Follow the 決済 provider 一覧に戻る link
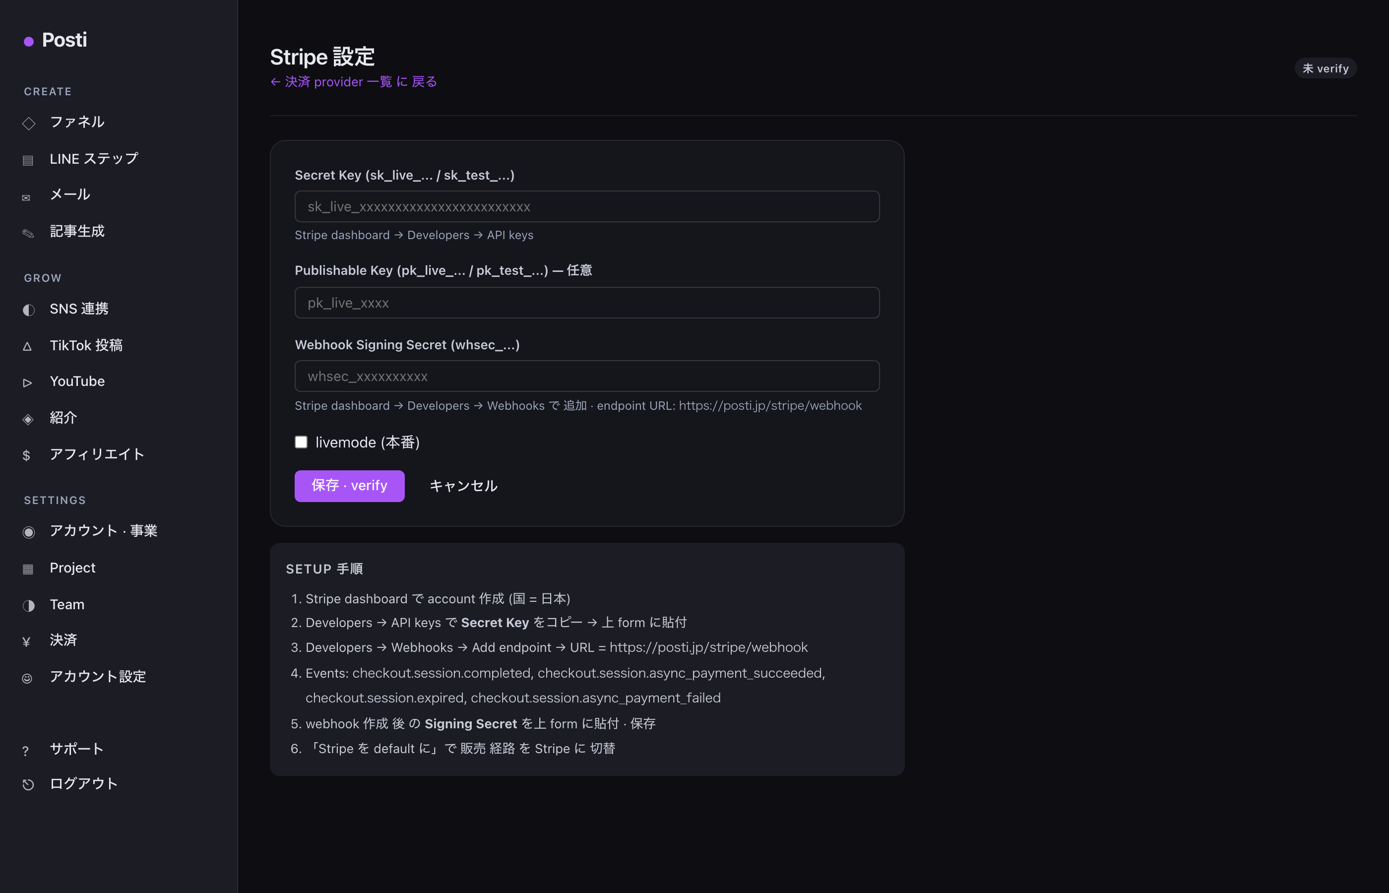Viewport: 1389px width, 893px height. pos(353,82)
